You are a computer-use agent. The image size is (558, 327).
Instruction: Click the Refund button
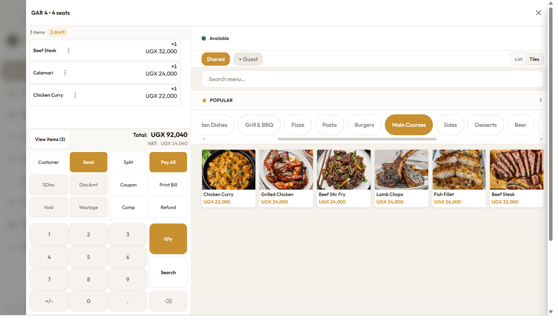click(x=168, y=207)
